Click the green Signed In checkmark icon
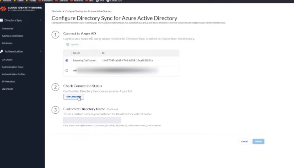 pyautogui.click(x=68, y=45)
